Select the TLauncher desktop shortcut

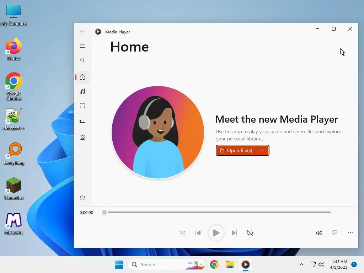14,188
